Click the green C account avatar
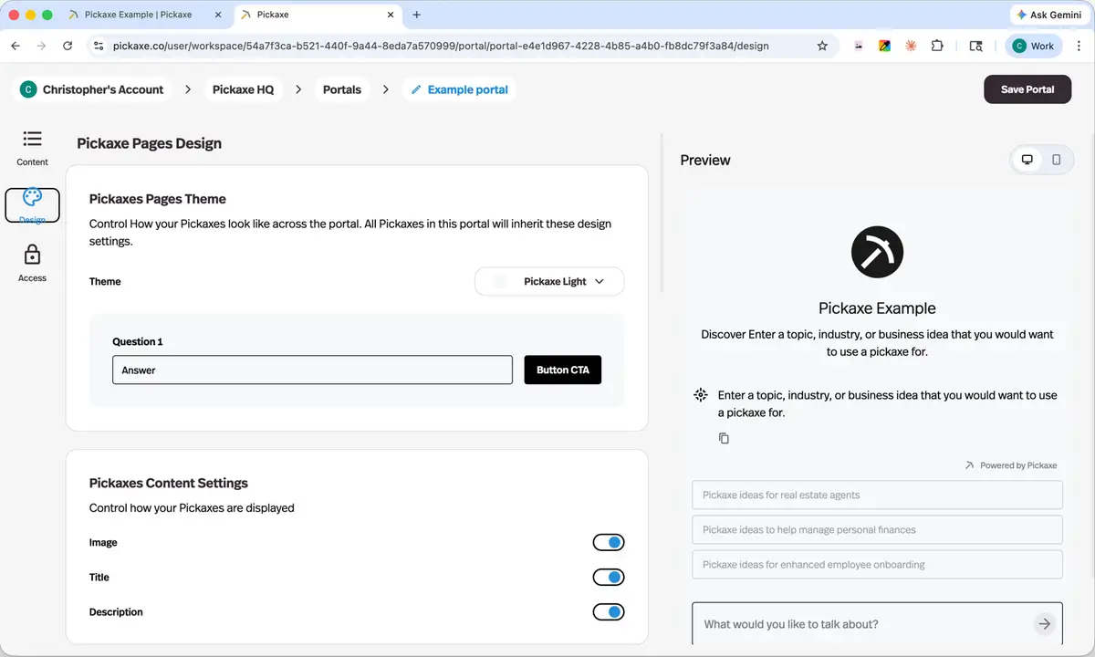The width and height of the screenshot is (1095, 657). pos(27,89)
